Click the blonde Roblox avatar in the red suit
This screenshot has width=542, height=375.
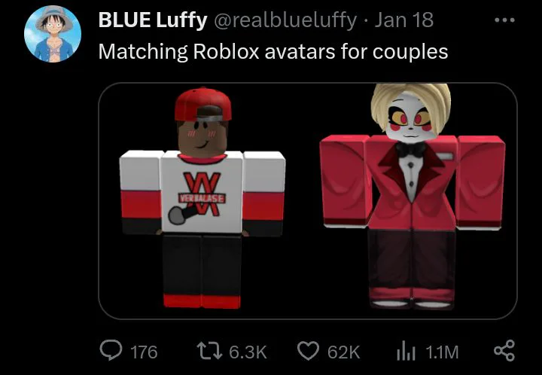[412, 196]
